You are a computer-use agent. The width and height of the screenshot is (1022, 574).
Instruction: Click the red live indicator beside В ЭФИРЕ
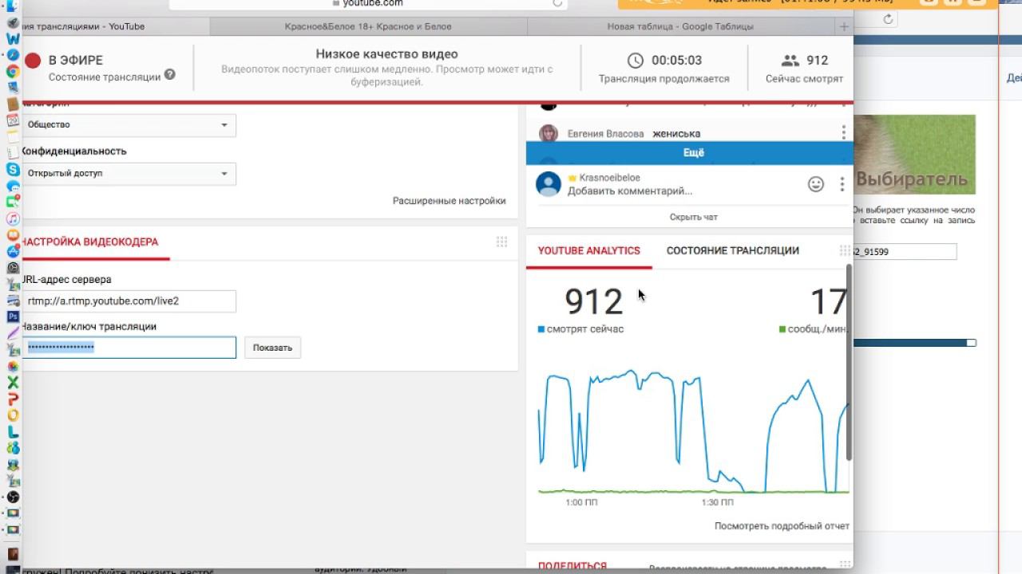pos(33,61)
